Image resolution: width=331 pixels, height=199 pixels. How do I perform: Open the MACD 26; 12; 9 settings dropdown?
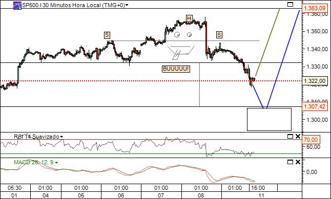pos(56,163)
